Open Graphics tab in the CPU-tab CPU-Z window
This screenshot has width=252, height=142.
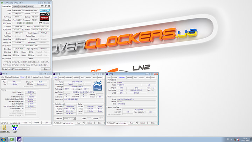point(88,77)
